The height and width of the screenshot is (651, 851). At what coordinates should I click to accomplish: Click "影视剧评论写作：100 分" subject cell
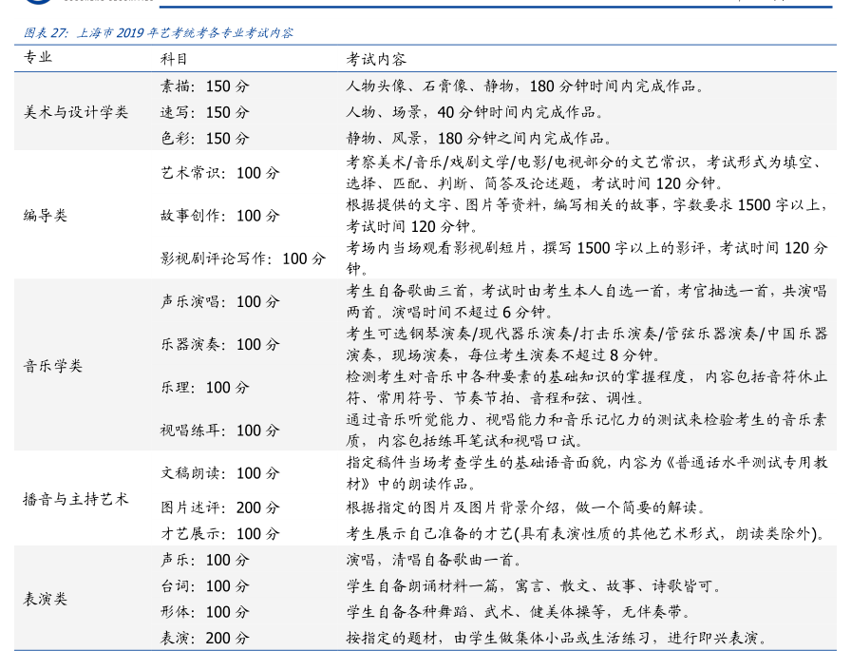[x=243, y=258]
